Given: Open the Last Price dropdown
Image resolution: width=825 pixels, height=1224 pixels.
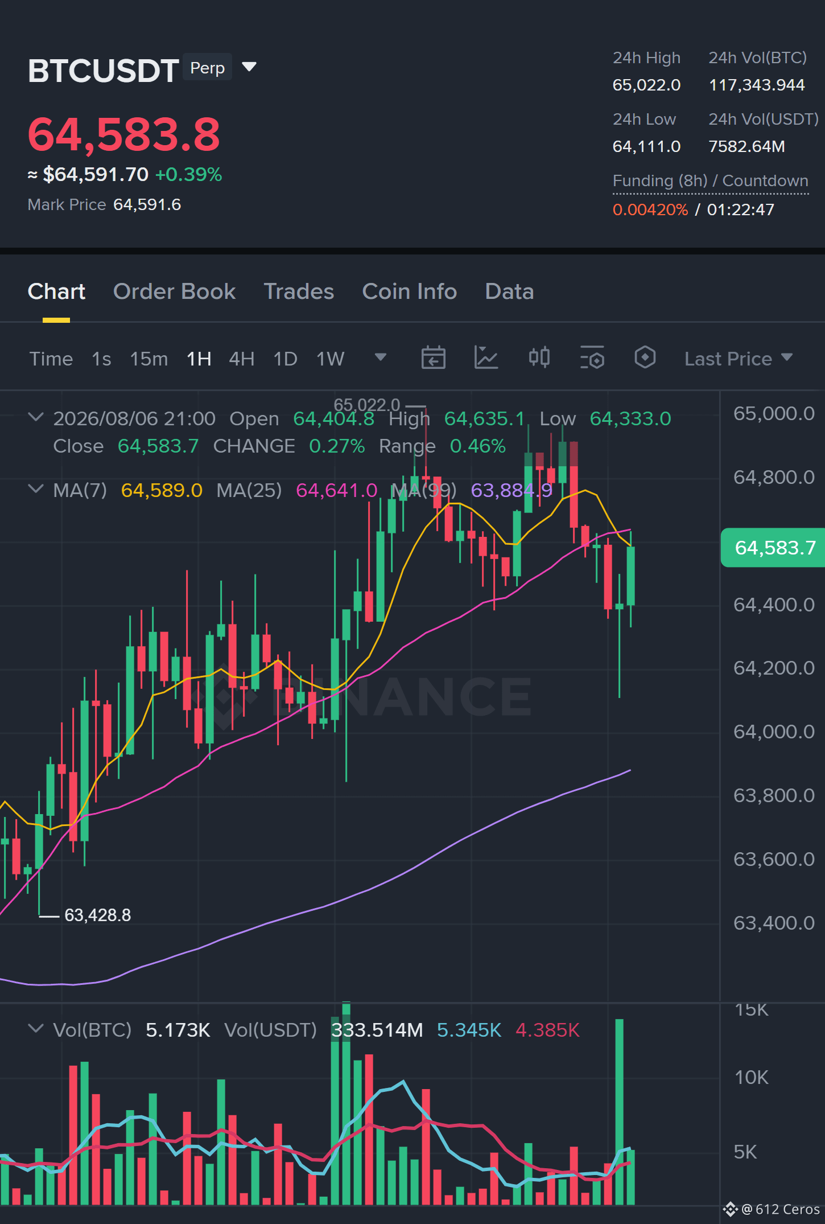Looking at the screenshot, I should (739, 359).
